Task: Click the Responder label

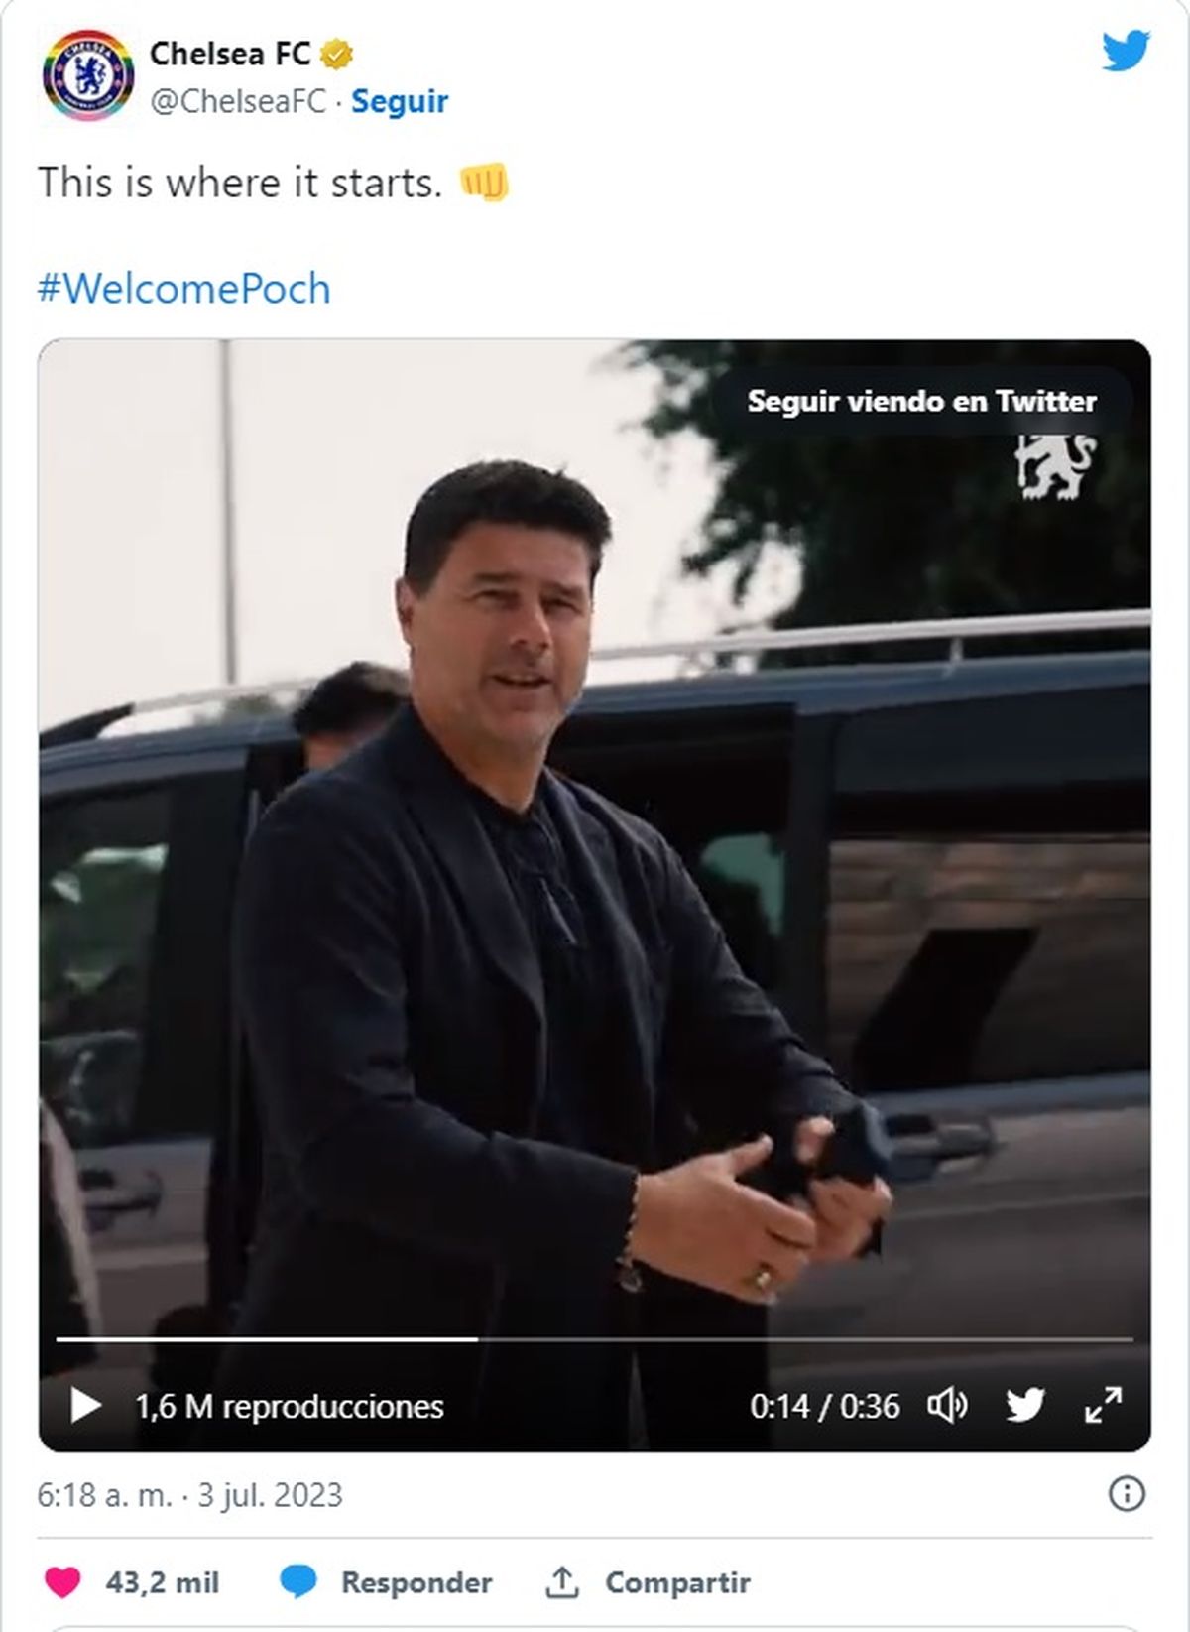Action: pos(416,1582)
